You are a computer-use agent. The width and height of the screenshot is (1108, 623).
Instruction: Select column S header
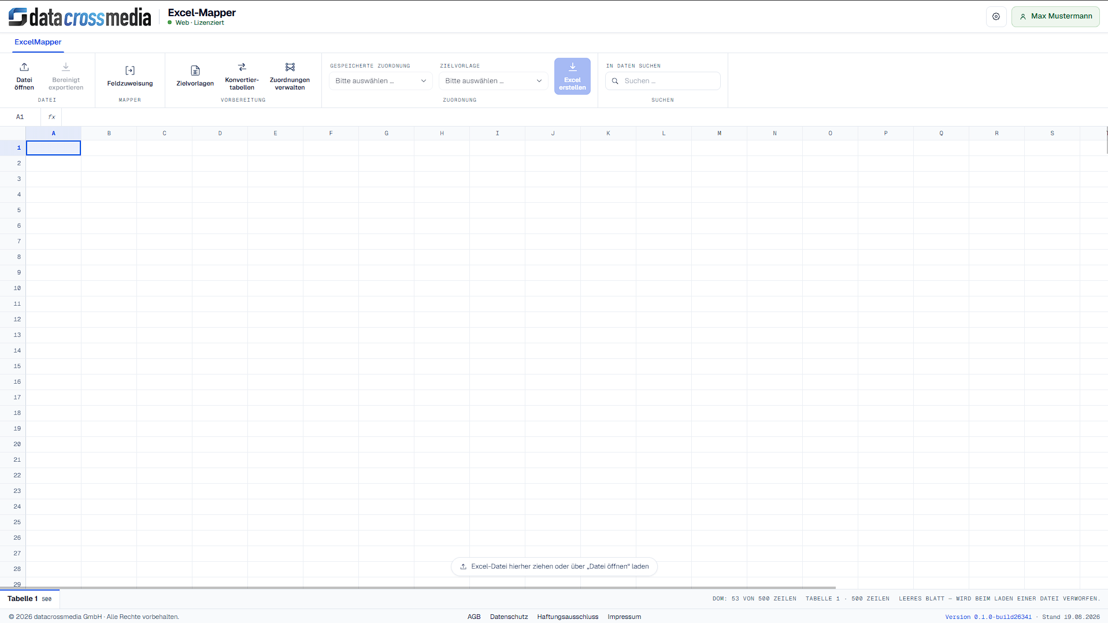coord(1052,133)
